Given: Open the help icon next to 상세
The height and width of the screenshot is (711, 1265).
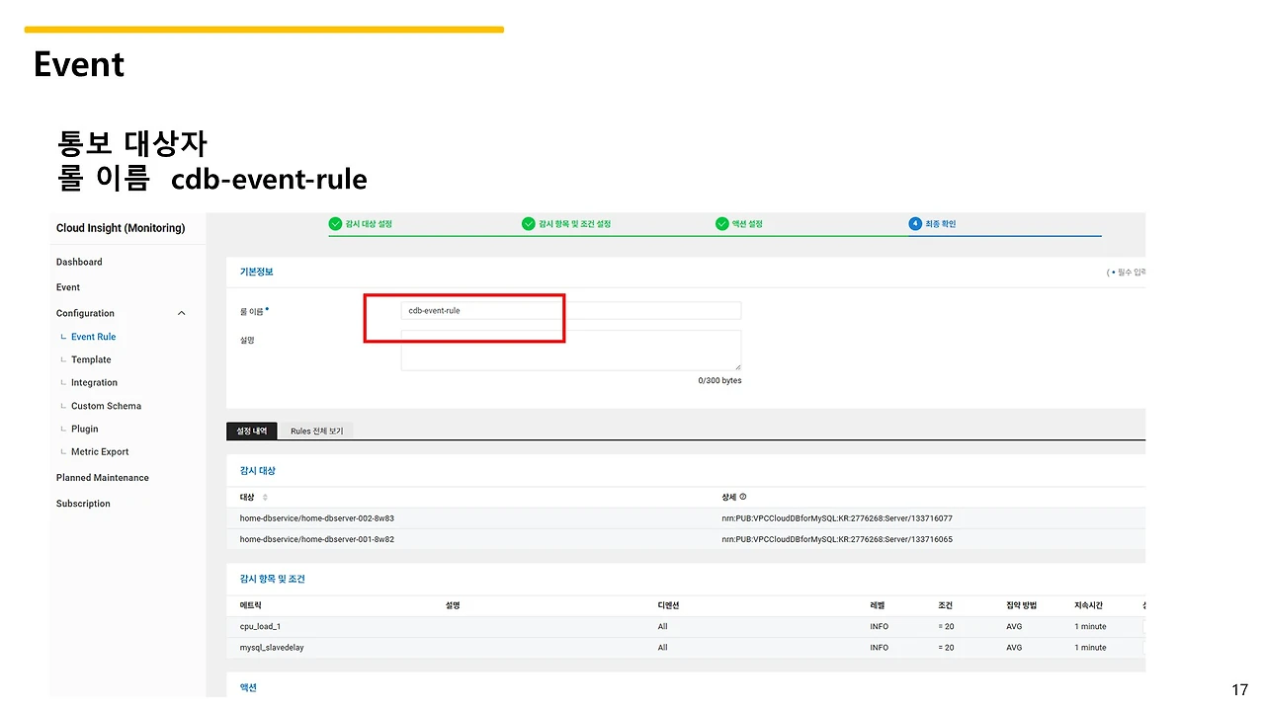Looking at the screenshot, I should [x=743, y=497].
